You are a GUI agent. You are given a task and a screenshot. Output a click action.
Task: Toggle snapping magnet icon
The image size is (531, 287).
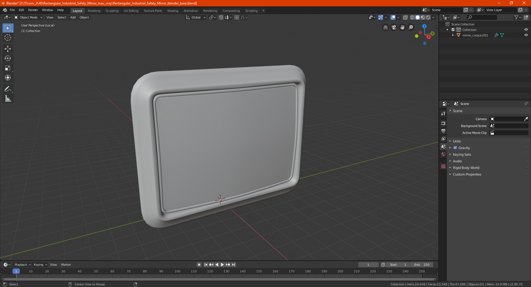pyautogui.click(x=221, y=17)
